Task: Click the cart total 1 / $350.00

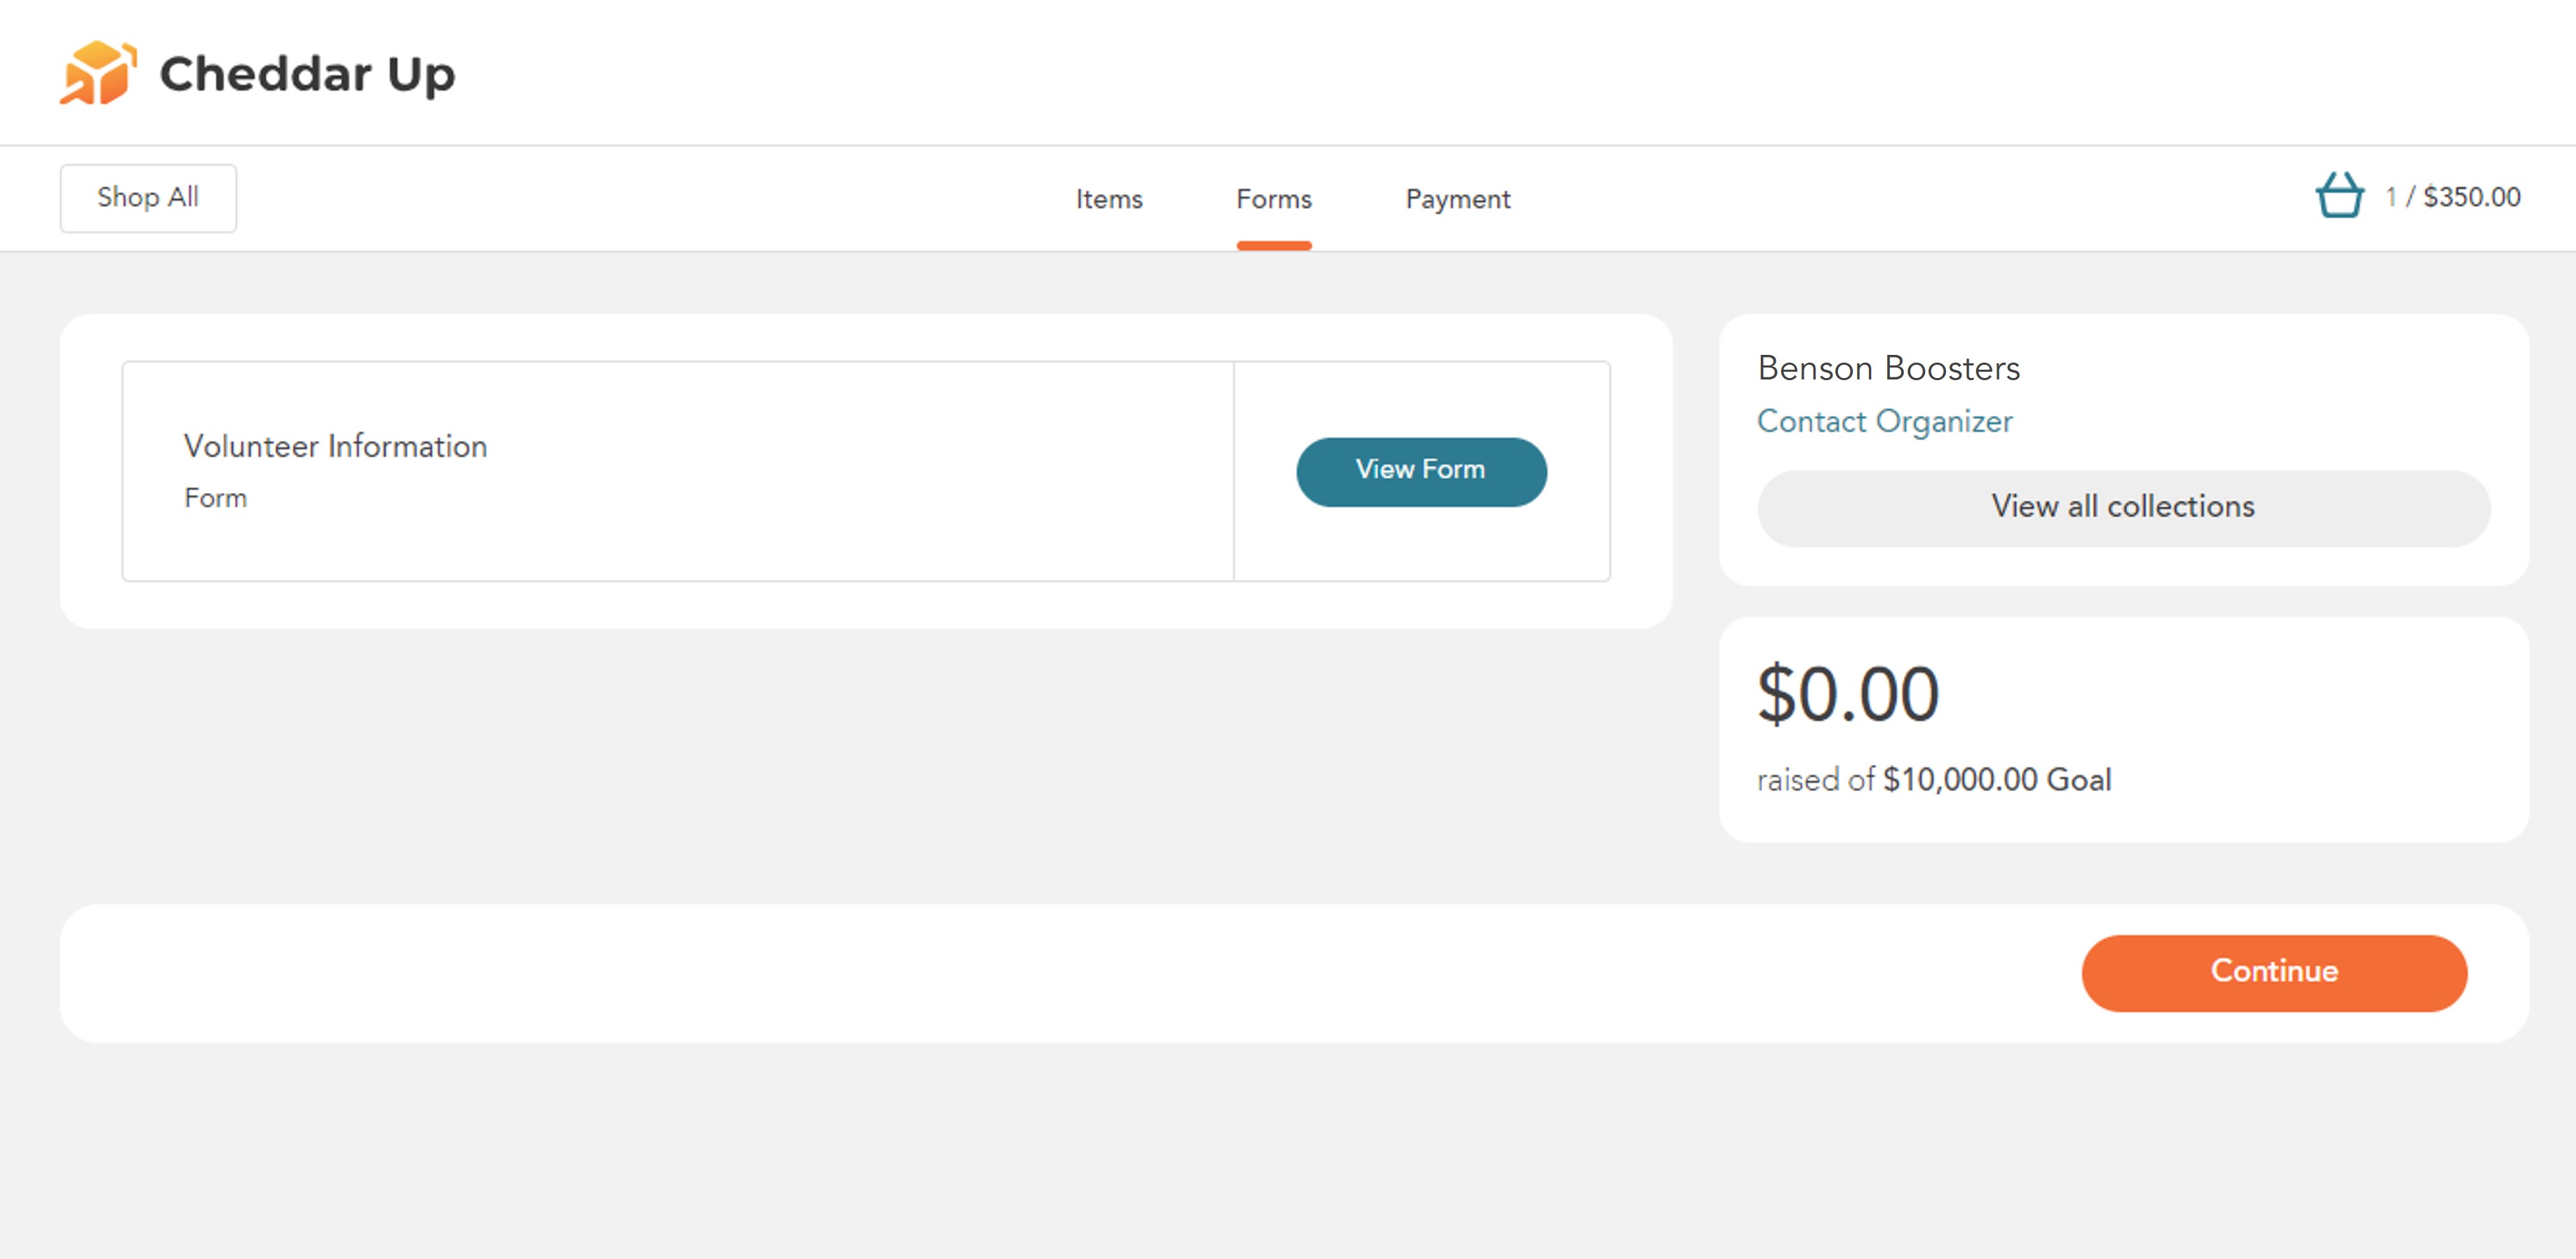Action: (x=2452, y=197)
